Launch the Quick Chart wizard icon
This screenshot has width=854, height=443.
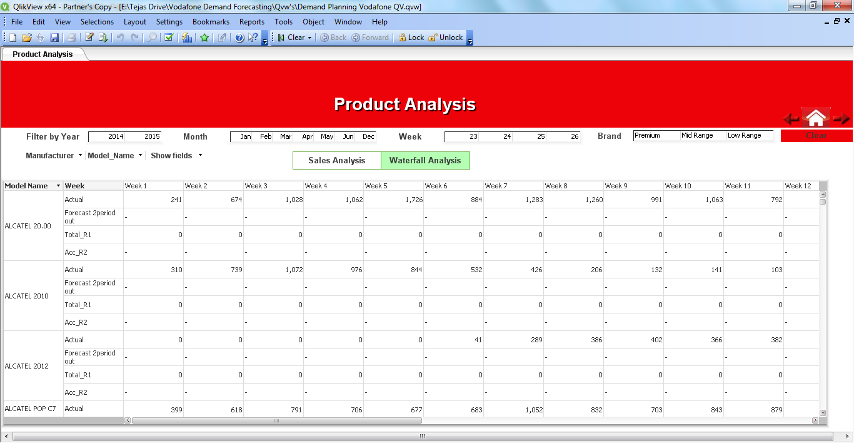187,38
